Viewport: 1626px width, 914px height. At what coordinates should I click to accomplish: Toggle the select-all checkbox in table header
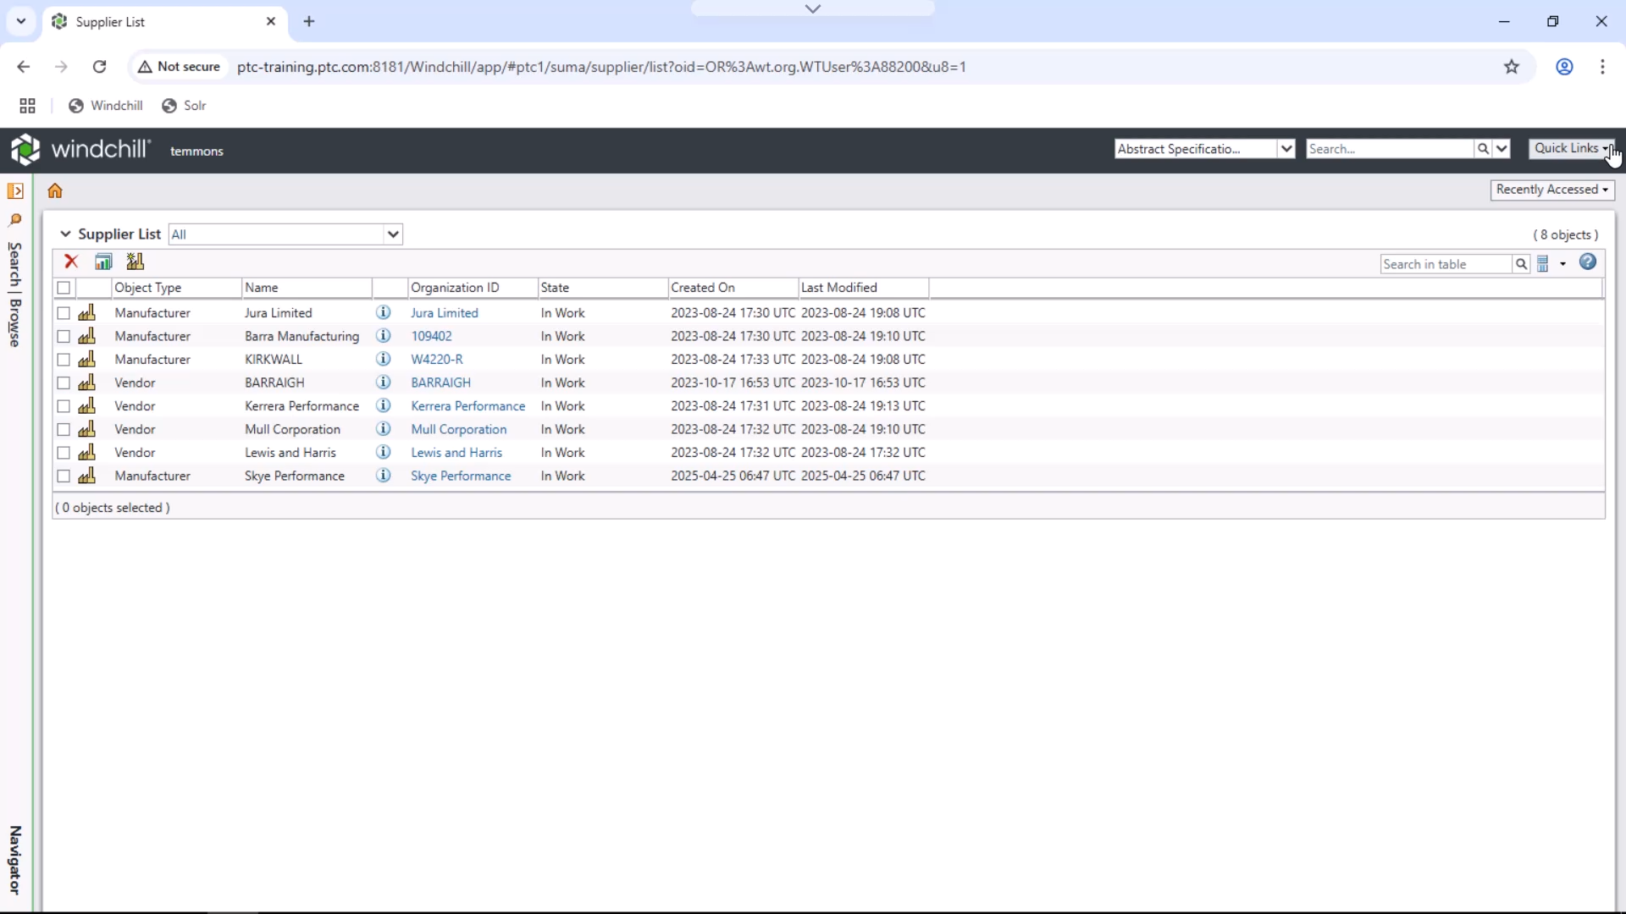64,288
